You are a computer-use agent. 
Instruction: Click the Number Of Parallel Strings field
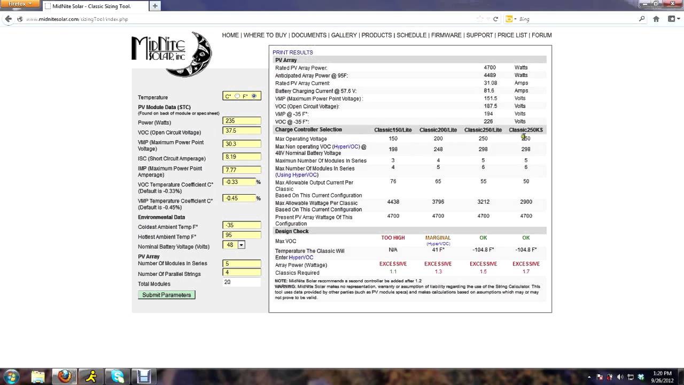coord(242,272)
